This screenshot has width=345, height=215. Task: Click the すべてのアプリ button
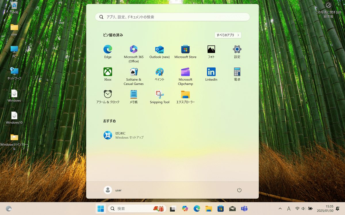pos(228,35)
